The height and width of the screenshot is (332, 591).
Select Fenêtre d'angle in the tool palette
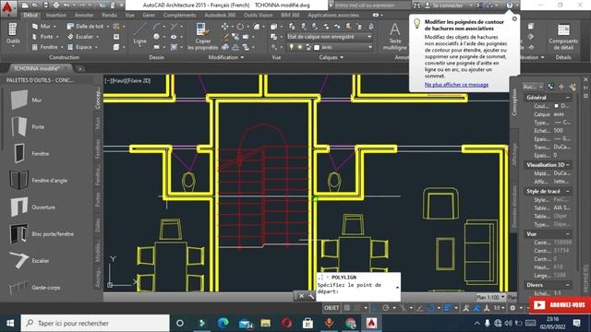coord(39,181)
